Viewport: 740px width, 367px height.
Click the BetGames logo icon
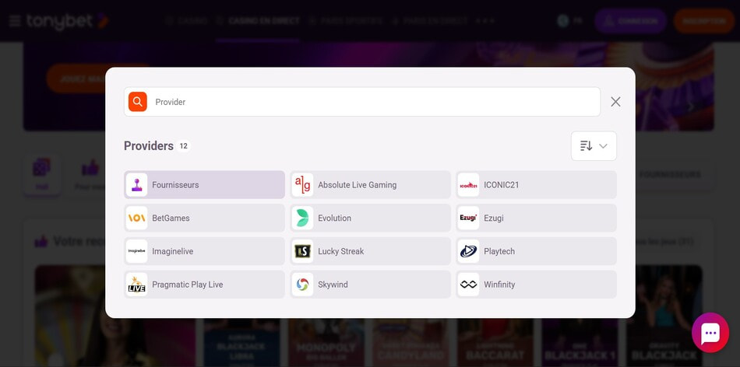[136, 218]
